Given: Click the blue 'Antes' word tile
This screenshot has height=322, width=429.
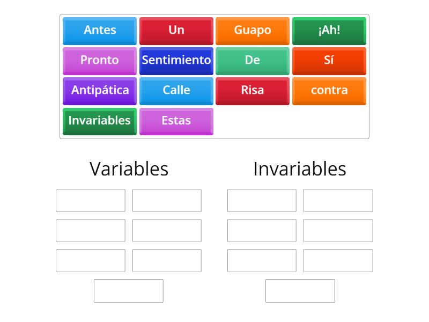Looking at the screenshot, I should tap(100, 31).
